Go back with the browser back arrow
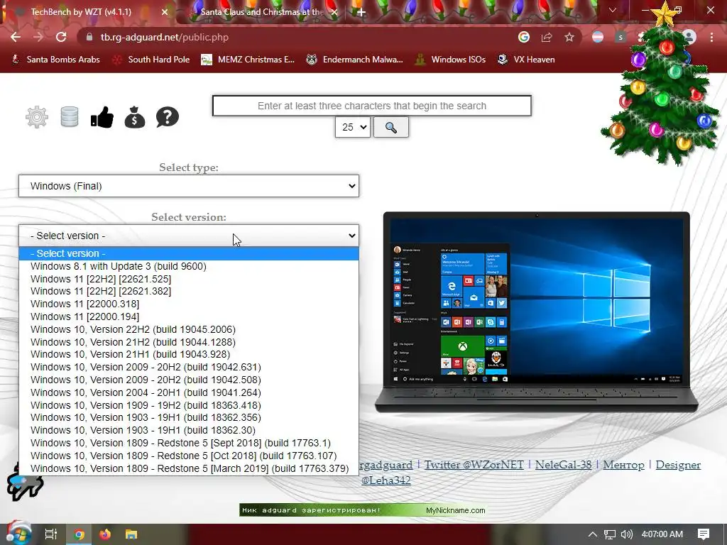This screenshot has width=727, height=545. [16, 37]
